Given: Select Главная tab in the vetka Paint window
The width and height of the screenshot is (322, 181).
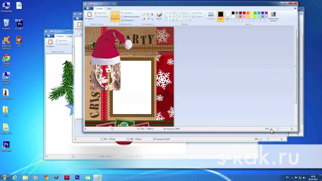Looking at the screenshot, I should point(60,36).
